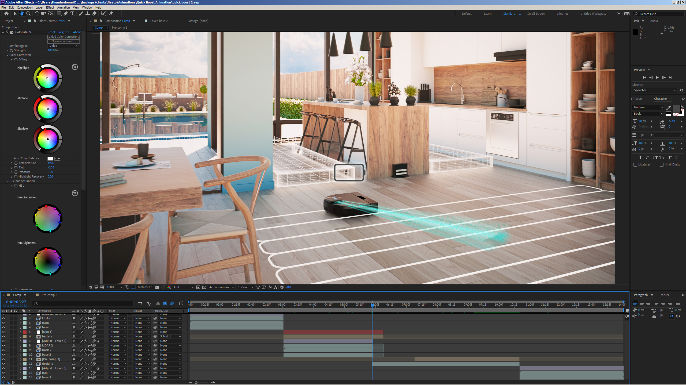This screenshot has width=686, height=385.
Task: Select the Type tool in toolbar
Action: point(72,14)
